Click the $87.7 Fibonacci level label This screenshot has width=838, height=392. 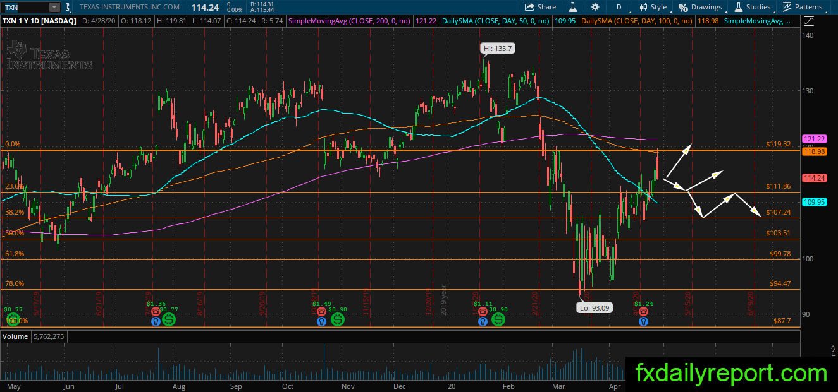pos(782,321)
